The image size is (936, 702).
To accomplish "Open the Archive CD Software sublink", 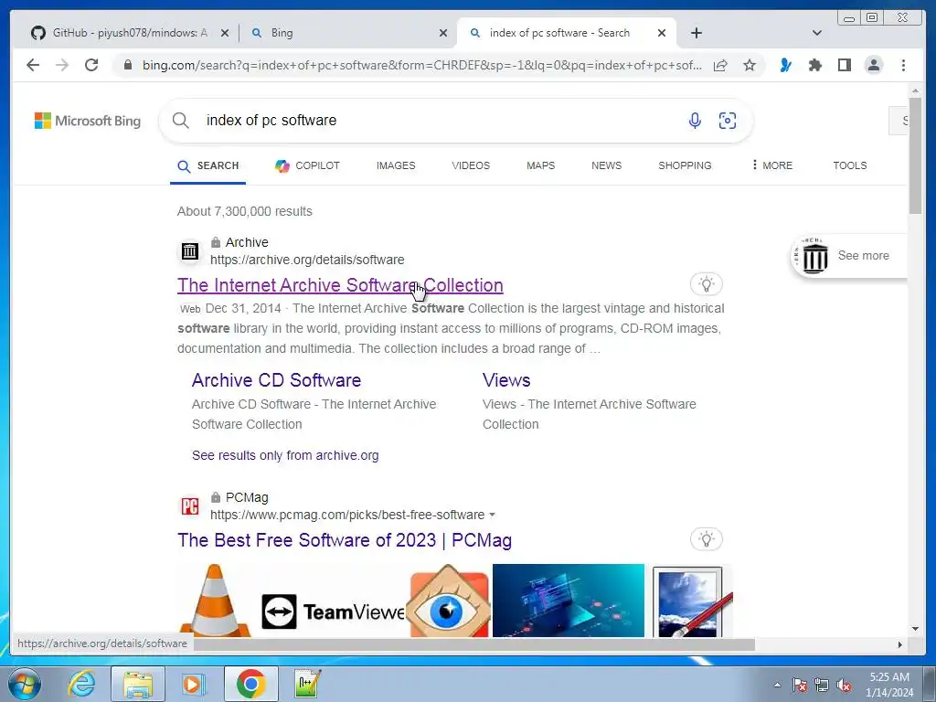I will point(276,380).
